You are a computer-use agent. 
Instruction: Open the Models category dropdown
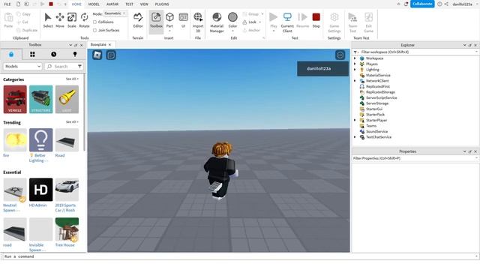tap(22, 67)
